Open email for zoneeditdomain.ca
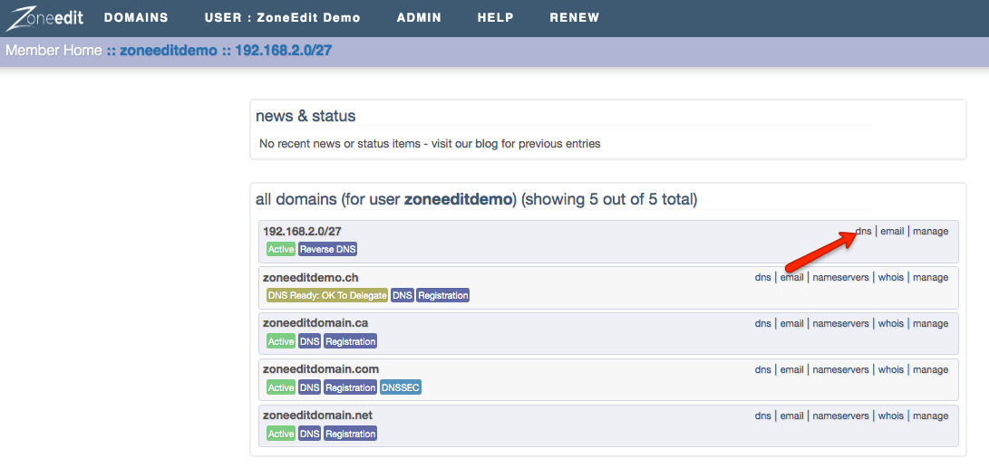Image resolution: width=989 pixels, height=468 pixels. (x=792, y=323)
